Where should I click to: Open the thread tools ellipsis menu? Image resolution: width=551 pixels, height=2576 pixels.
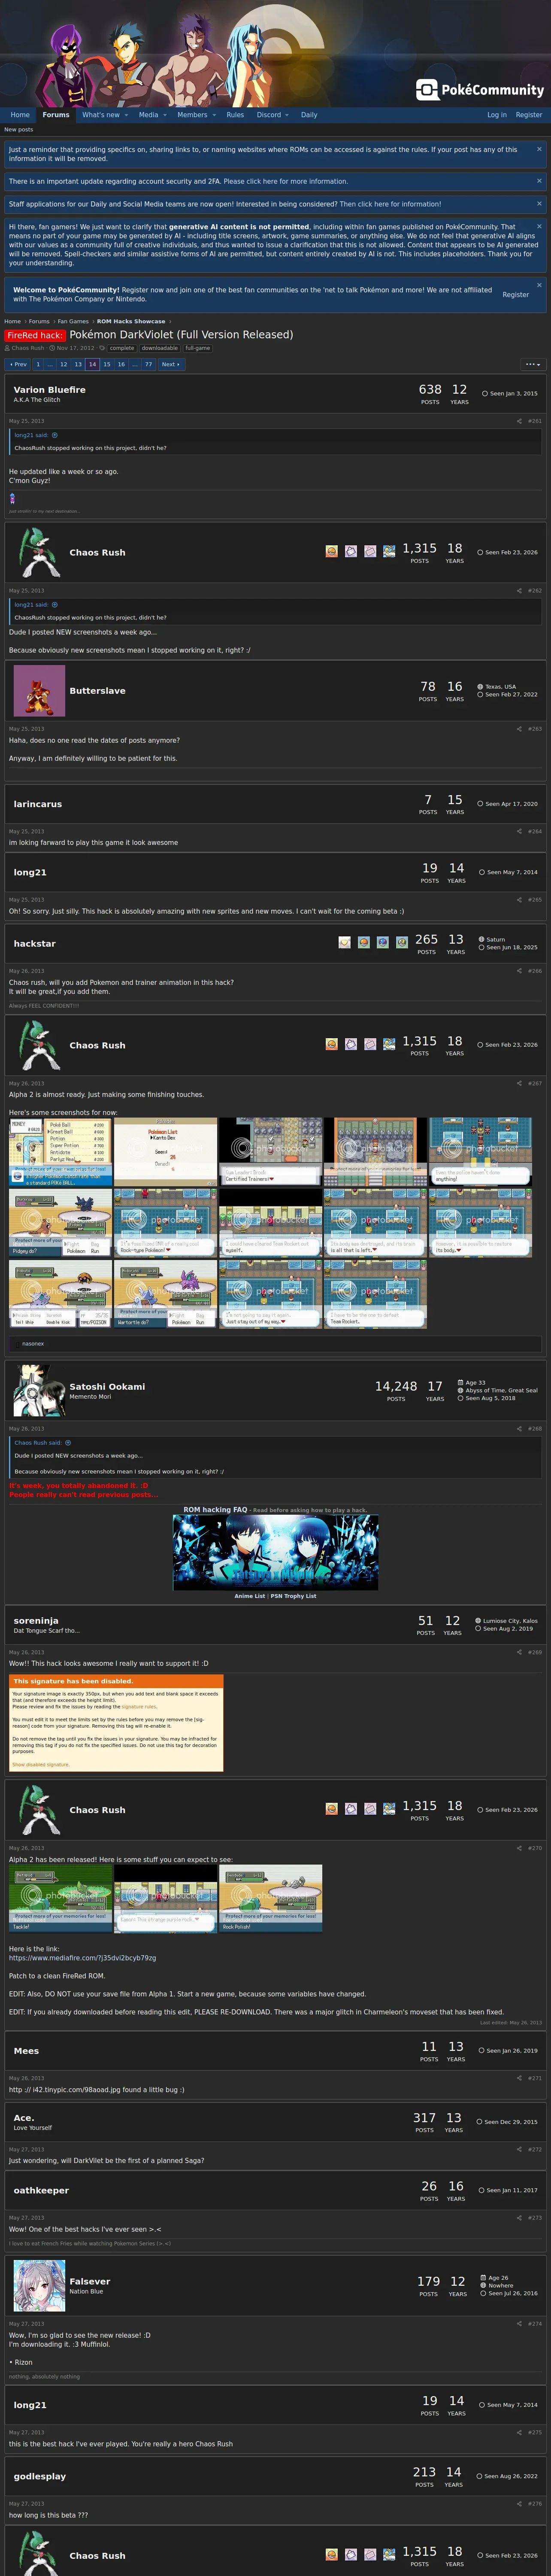(532, 364)
